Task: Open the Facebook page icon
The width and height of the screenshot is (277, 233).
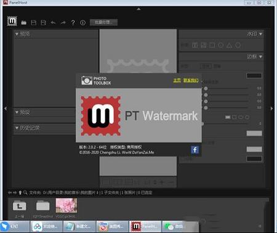Action: pyautogui.click(x=195, y=150)
